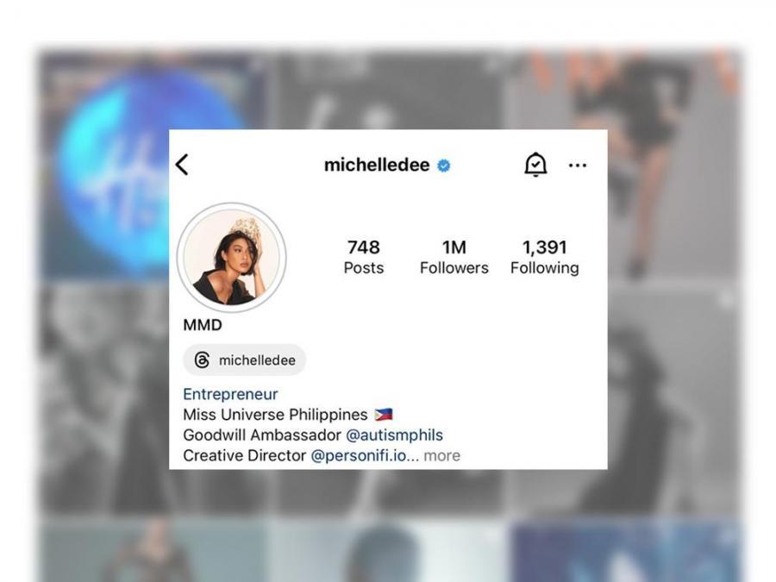Click the Threads logo icon

pyautogui.click(x=202, y=360)
